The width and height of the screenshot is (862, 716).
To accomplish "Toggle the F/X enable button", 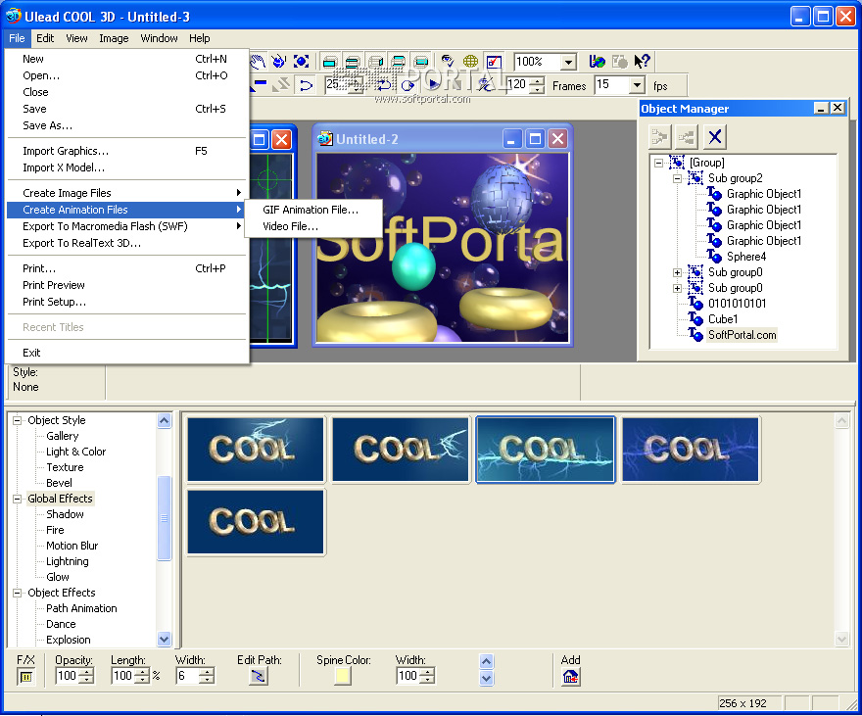I will click(x=26, y=676).
